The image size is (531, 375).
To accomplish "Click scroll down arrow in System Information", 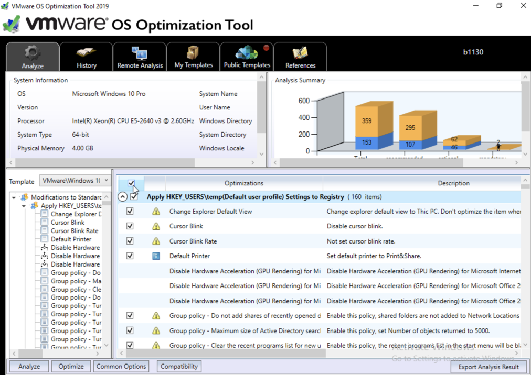I will tap(261, 154).
